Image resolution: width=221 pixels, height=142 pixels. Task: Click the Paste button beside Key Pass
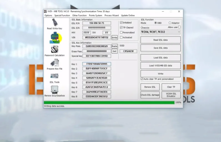click(x=115, y=46)
